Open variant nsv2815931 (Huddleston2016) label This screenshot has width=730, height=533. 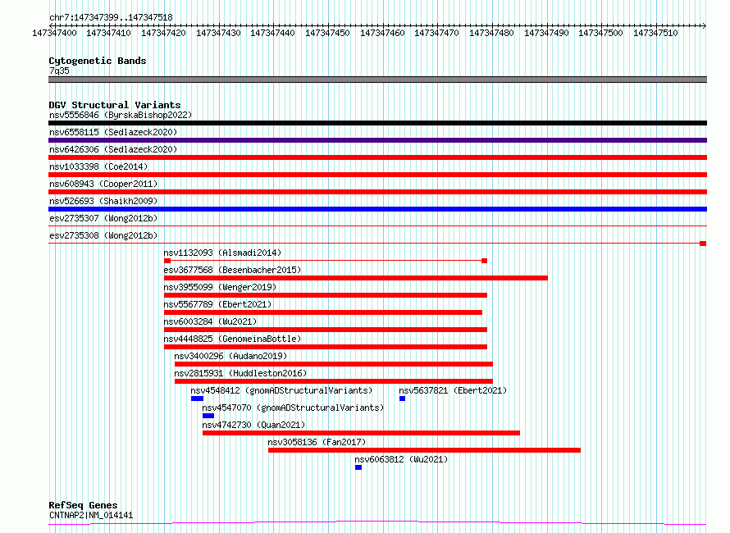point(240,373)
